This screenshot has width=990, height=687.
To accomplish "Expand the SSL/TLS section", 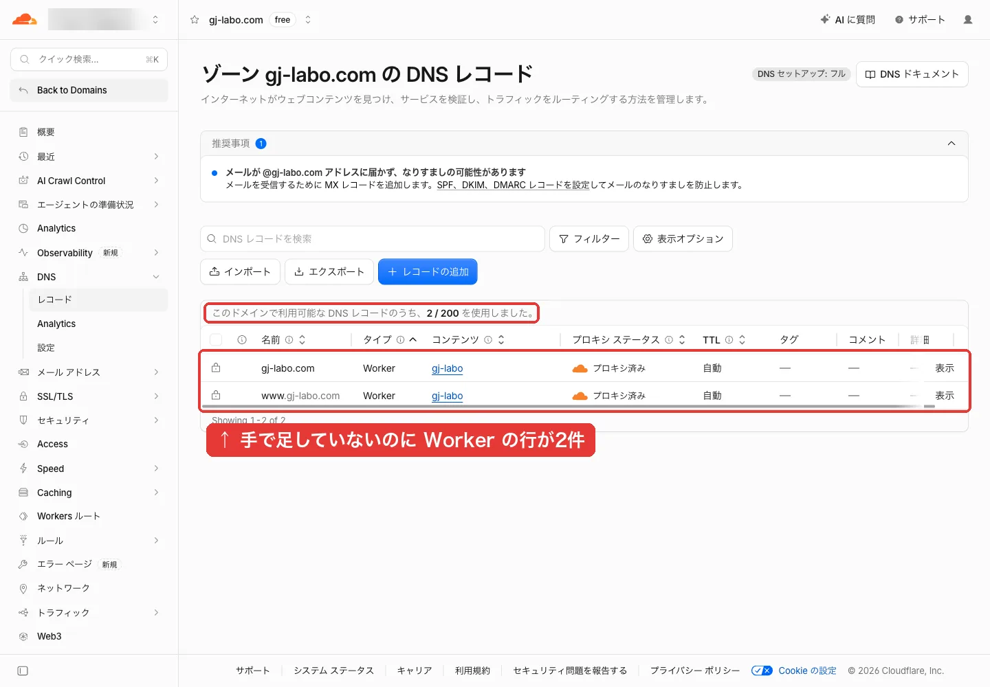I will (x=156, y=396).
